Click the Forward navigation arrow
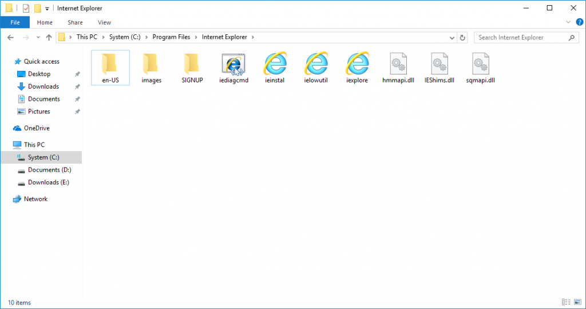 click(26, 37)
